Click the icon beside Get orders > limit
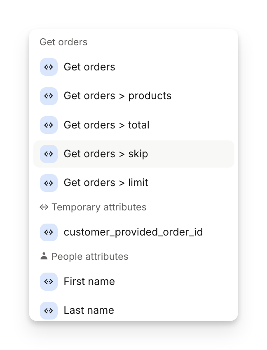267x350 pixels. point(49,183)
